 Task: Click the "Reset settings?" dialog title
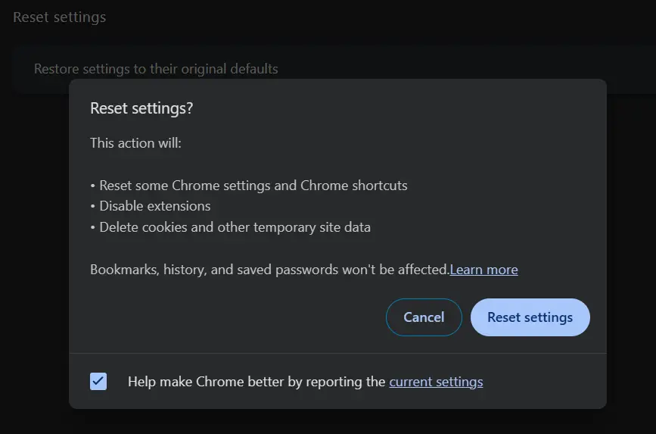(141, 108)
